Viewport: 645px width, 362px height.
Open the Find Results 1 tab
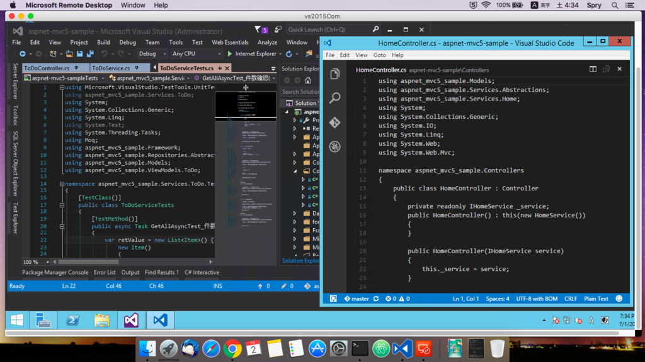162,272
